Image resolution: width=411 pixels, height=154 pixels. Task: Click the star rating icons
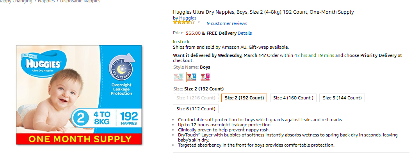[184, 22]
